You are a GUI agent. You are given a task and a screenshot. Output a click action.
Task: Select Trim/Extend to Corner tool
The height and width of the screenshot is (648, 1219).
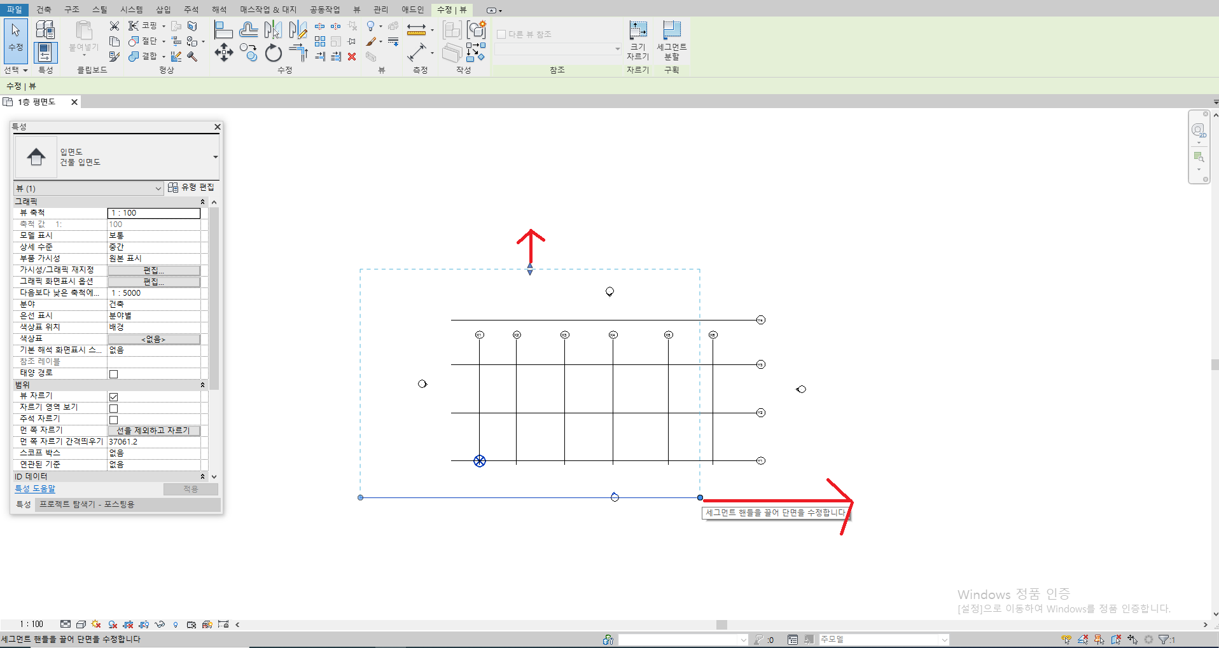coord(298,53)
